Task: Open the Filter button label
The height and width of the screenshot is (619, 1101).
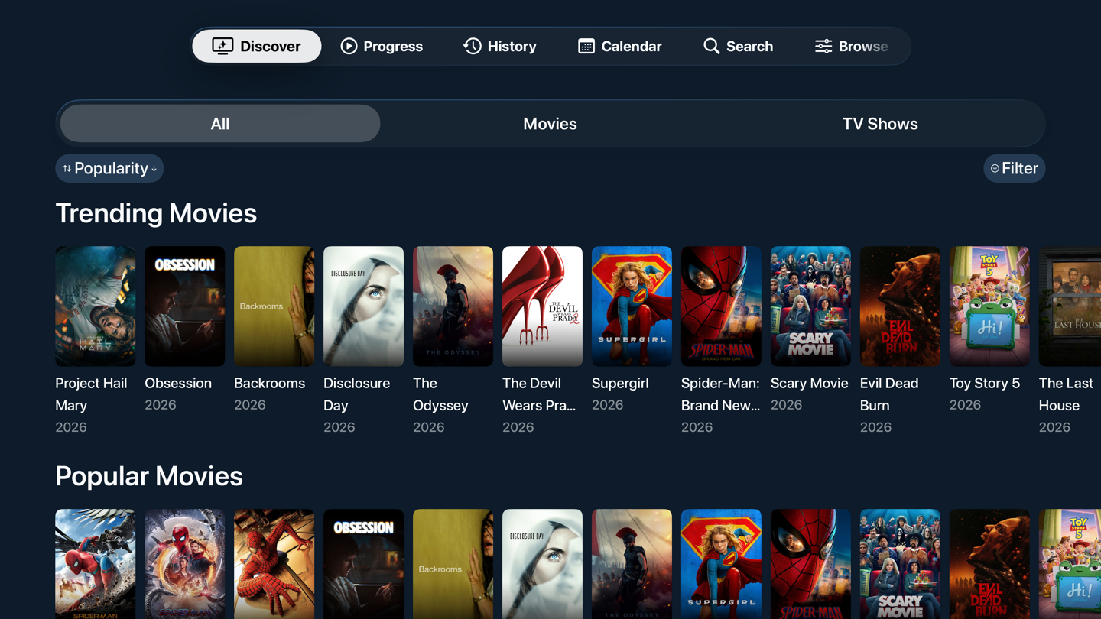Action: click(x=1020, y=168)
